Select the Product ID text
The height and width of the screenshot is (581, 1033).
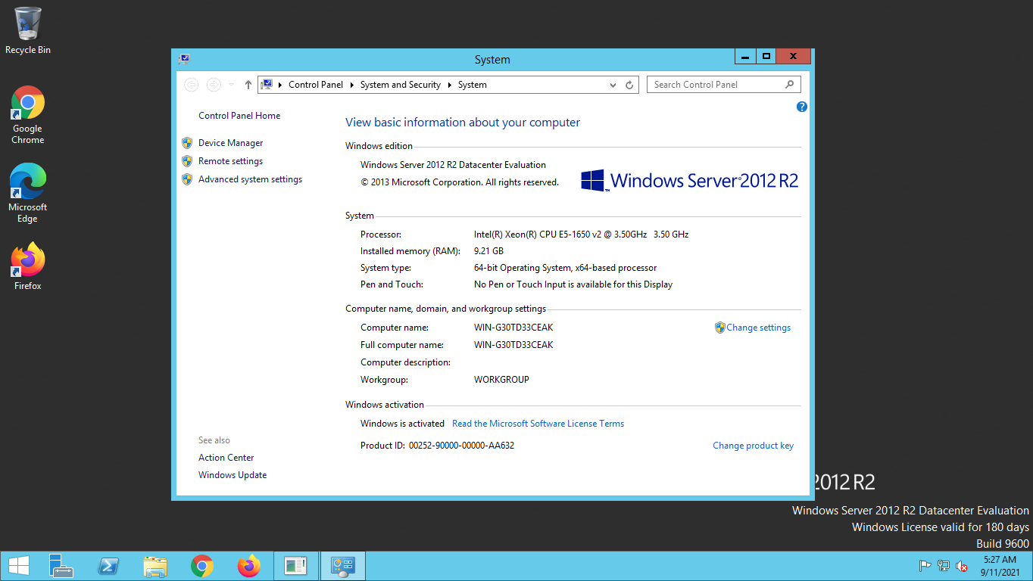437,446
